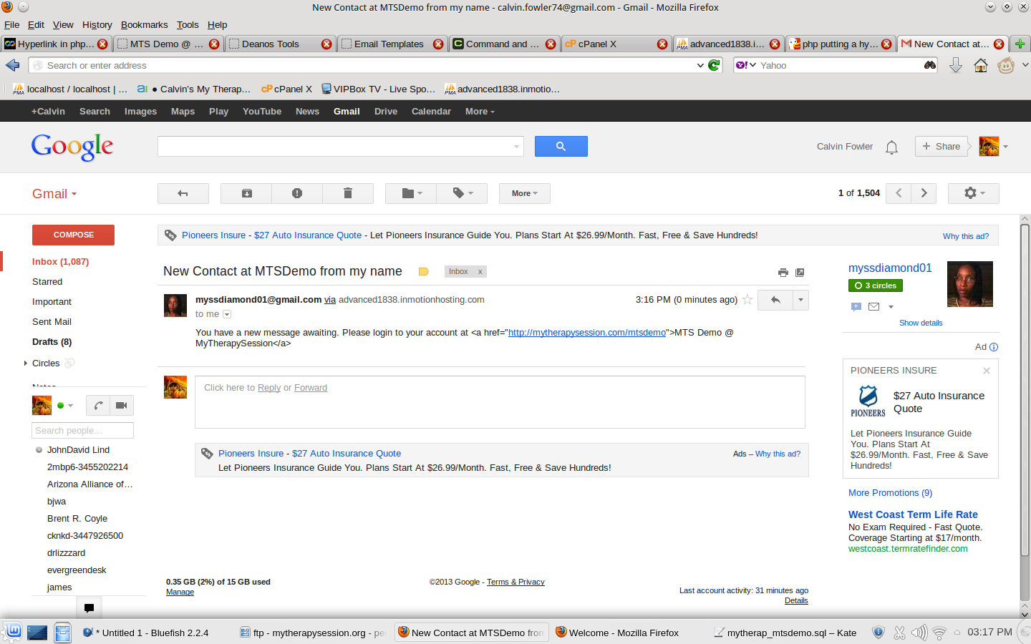
Task: Go to the newer conversation arrow
Action: (899, 193)
